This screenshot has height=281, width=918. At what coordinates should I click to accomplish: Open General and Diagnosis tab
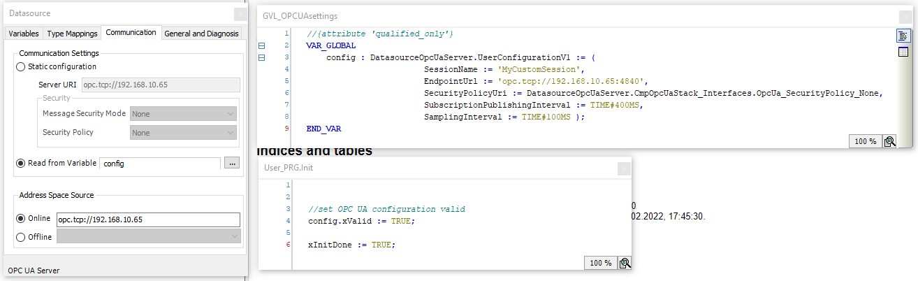click(x=201, y=34)
